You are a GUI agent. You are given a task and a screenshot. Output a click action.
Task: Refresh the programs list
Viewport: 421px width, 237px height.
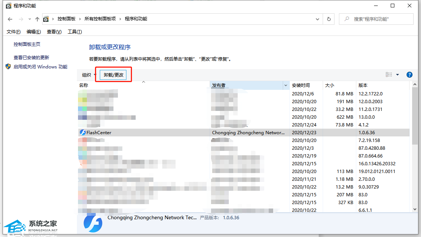(329, 19)
